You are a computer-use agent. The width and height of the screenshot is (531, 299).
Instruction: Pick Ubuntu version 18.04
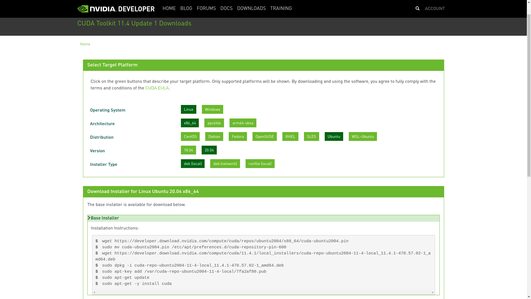[x=188, y=150]
